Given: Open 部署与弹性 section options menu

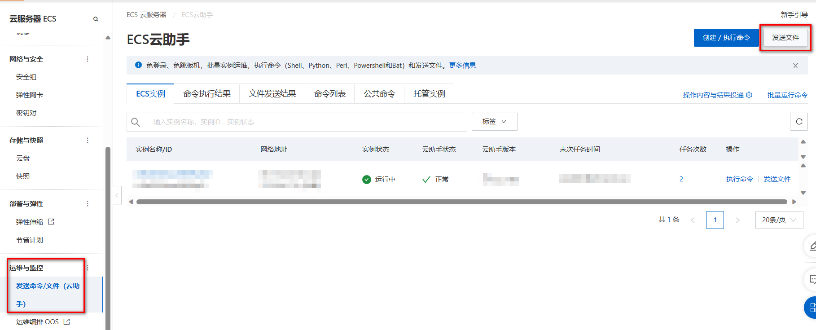Looking at the screenshot, I should click(x=88, y=203).
